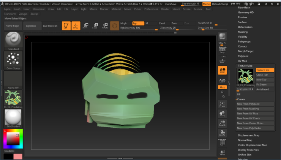Click the Rotate icon in top toolbar

pos(105,26)
